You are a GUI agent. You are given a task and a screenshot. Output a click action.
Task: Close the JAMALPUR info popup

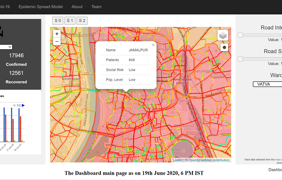click(x=154, y=45)
